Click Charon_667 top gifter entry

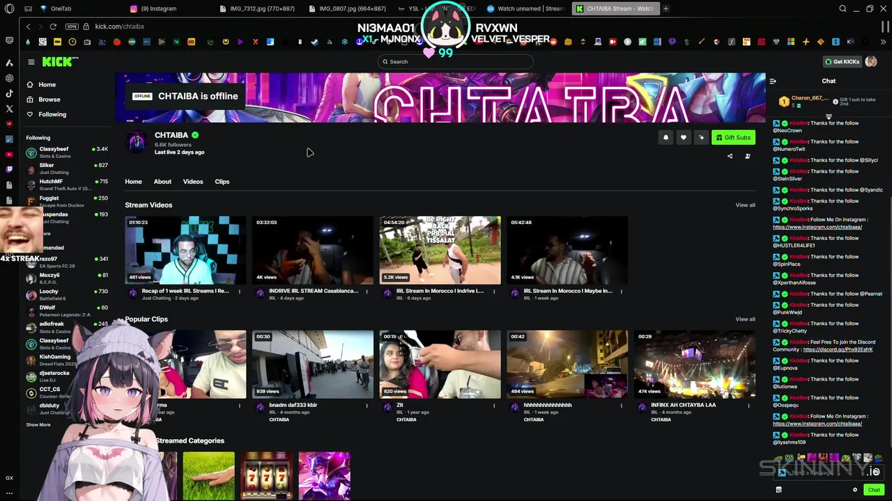click(x=803, y=102)
